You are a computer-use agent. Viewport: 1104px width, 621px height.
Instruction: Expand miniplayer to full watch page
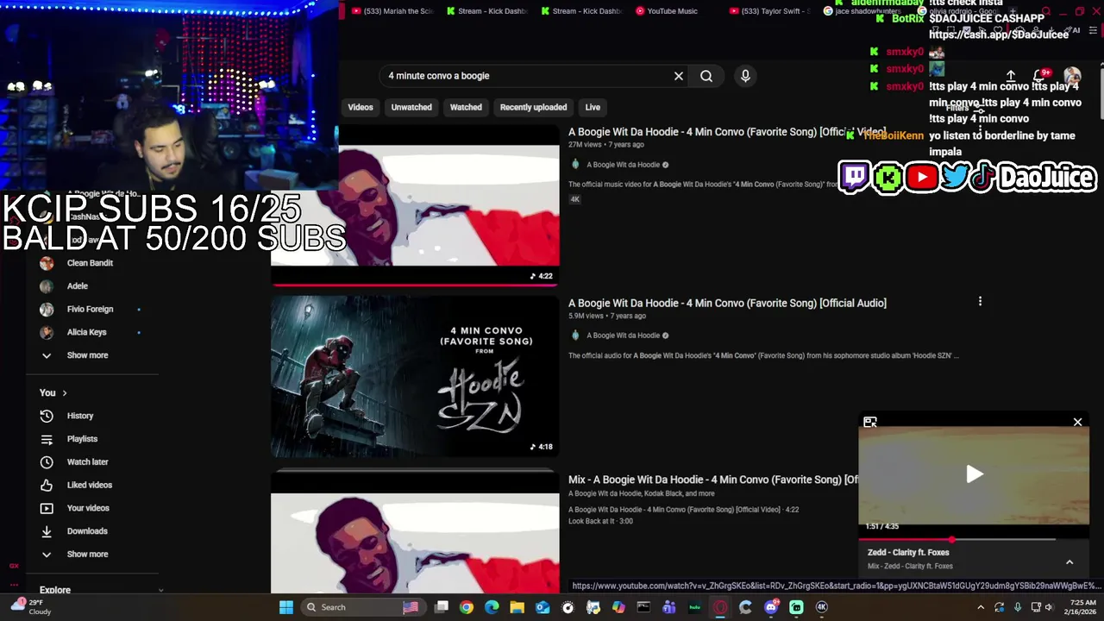coord(870,422)
